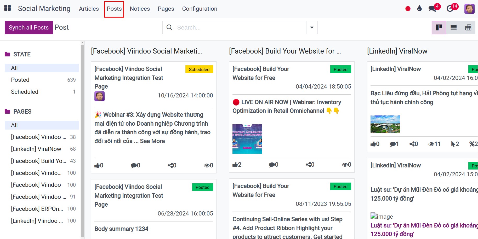Screen dimensions: 478x239
Task: Open the Posts menu item
Action: pos(114,9)
